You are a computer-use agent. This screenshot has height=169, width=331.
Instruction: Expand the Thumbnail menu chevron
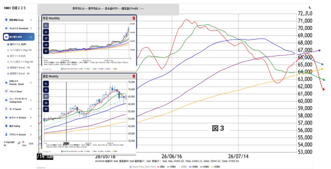coord(31,28)
